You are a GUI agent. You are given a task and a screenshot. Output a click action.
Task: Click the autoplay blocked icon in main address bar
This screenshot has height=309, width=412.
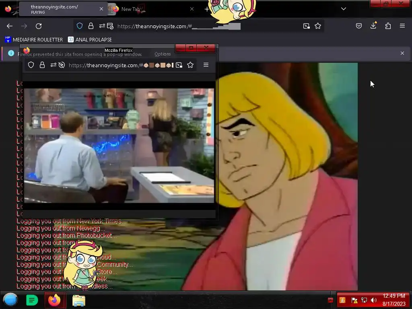click(110, 26)
